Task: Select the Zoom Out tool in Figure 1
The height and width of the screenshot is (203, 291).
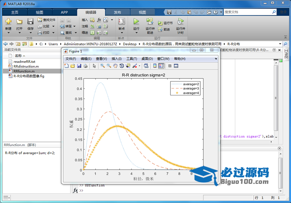Action: coord(109,66)
